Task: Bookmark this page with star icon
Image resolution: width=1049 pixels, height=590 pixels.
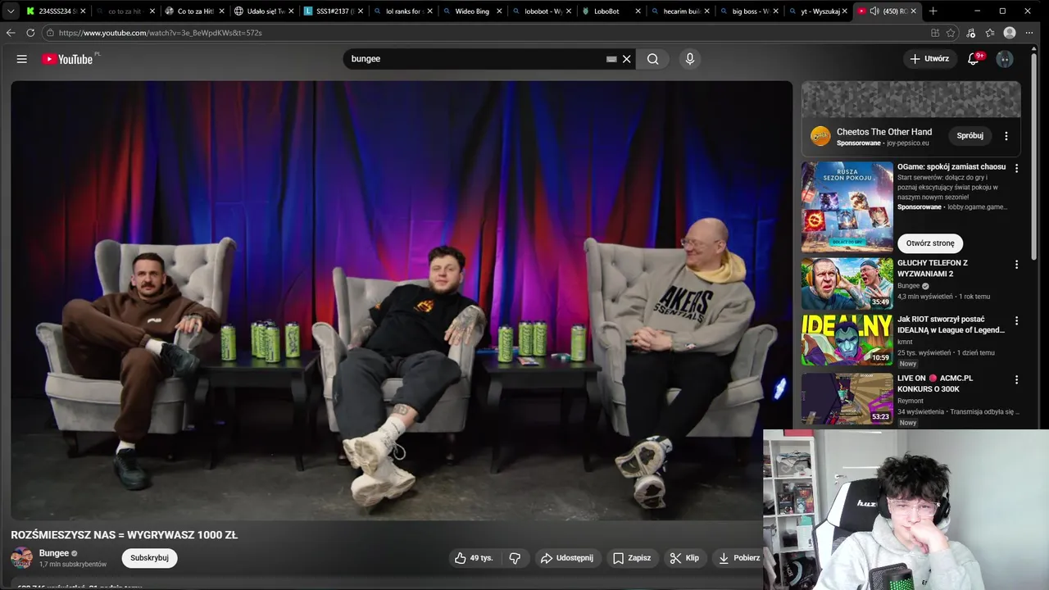Action: (x=951, y=33)
